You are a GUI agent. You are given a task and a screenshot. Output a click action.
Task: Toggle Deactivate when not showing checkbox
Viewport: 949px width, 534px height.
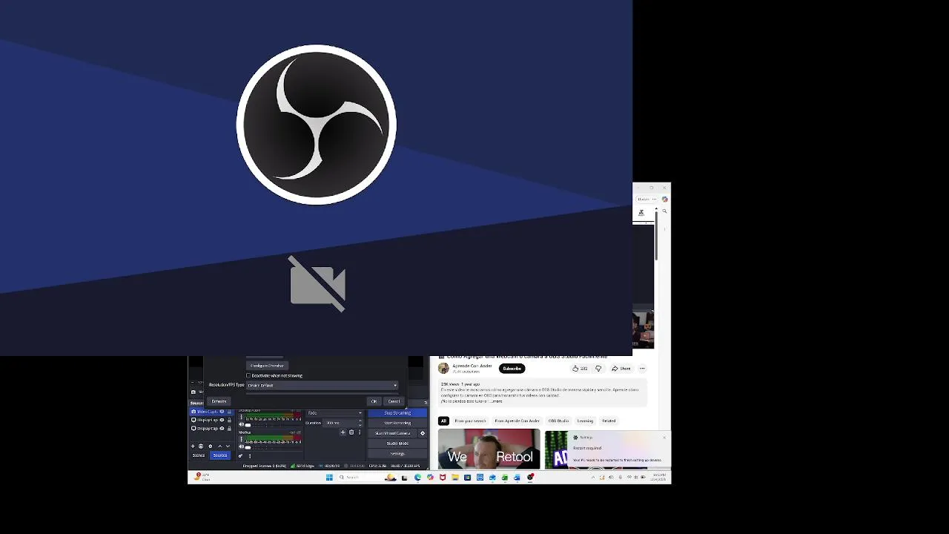click(248, 375)
